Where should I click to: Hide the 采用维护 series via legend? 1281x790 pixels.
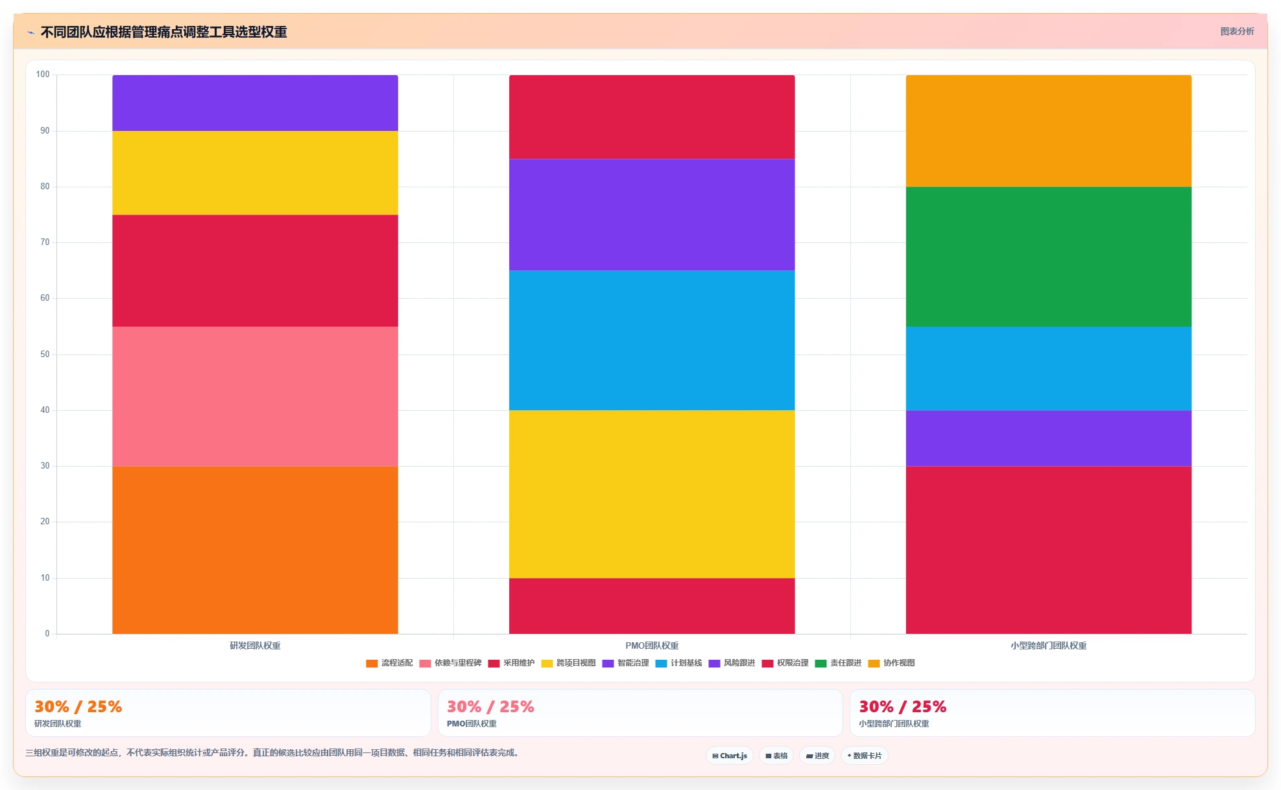click(x=511, y=663)
